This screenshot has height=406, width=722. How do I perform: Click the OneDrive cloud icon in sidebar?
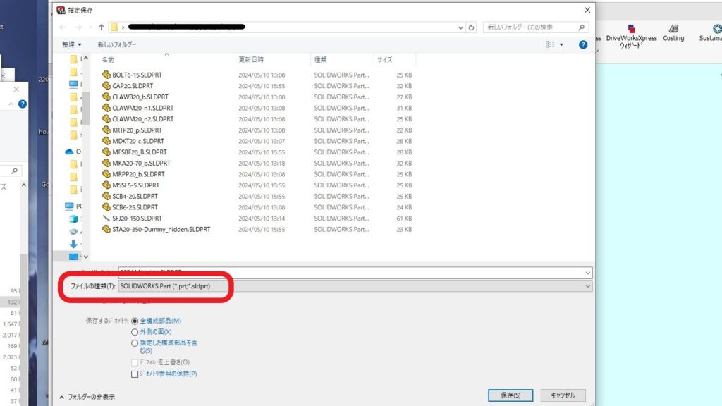click(70, 152)
